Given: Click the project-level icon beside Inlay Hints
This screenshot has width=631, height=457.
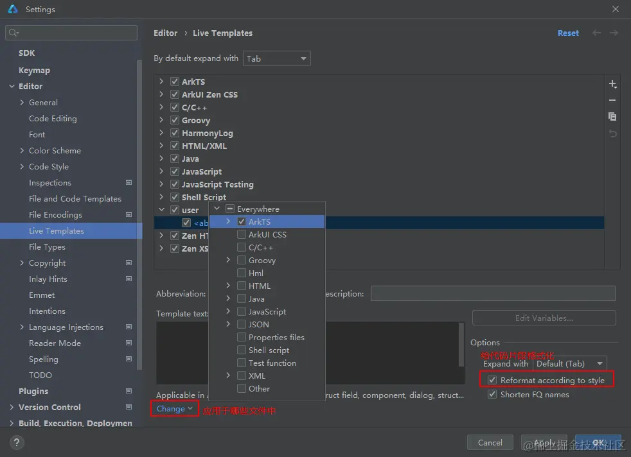Looking at the screenshot, I should click(129, 279).
